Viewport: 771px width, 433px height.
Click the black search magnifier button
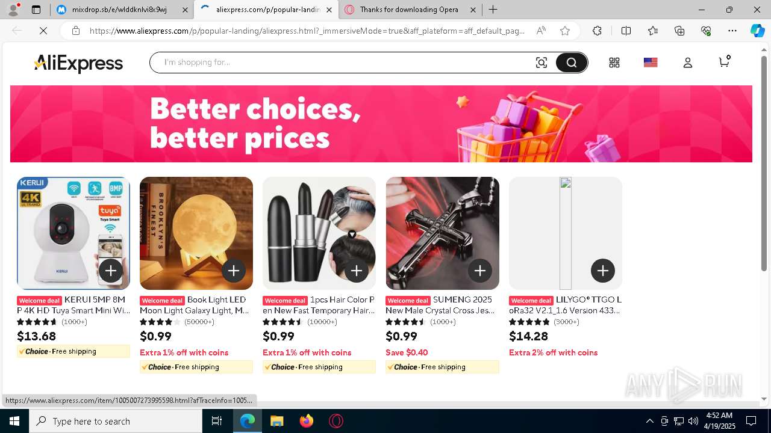[x=571, y=63]
